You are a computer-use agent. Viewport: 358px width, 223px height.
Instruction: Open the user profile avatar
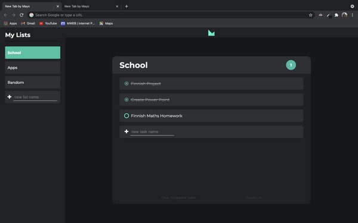(x=344, y=15)
